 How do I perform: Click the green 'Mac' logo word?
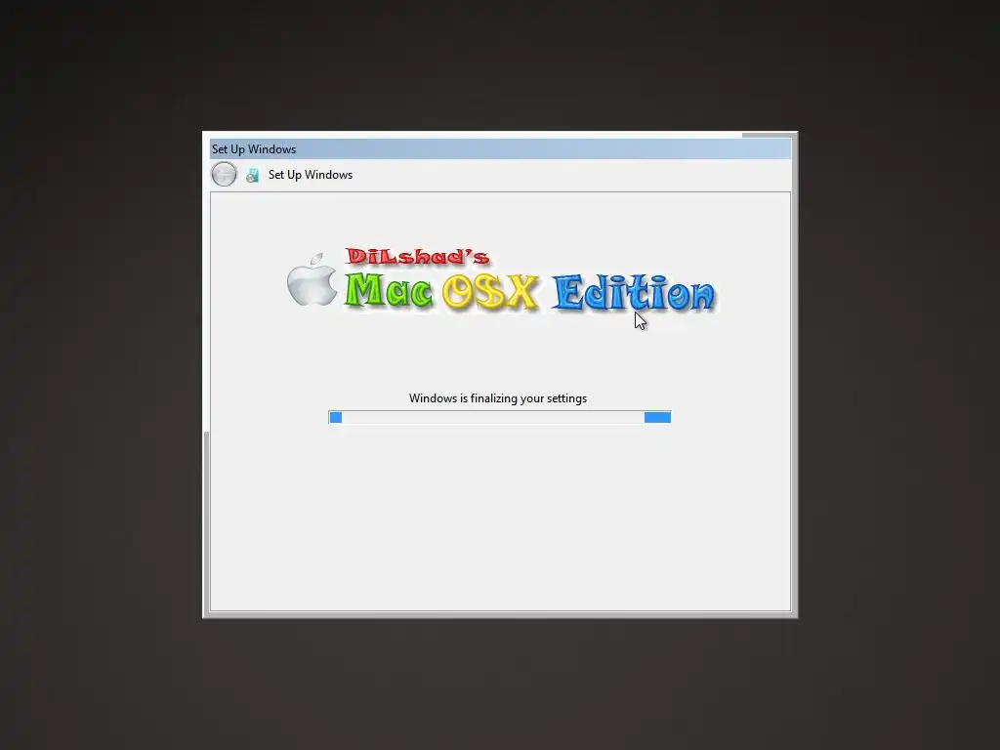click(389, 291)
